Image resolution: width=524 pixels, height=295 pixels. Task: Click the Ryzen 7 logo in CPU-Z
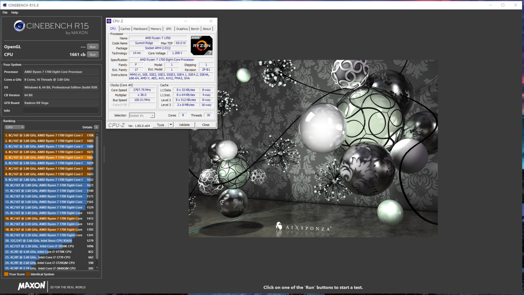201,45
